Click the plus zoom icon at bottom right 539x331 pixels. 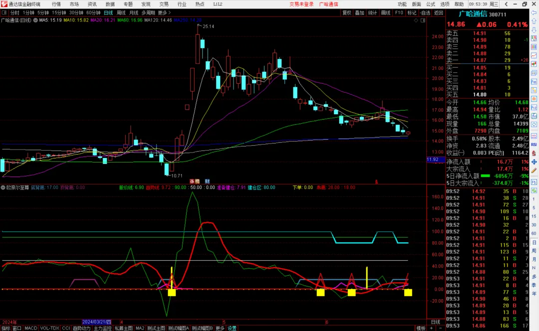click(432, 328)
